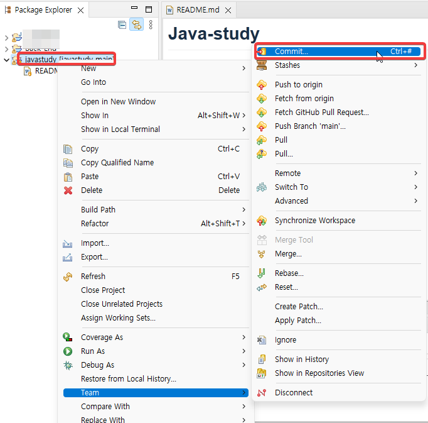
Task: Expand the New submenu arrow
Action: coord(243,68)
